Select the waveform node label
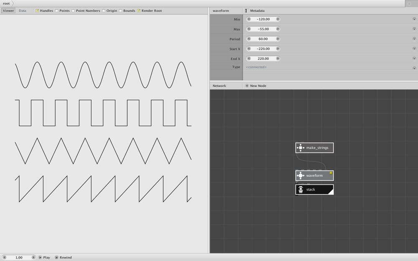The height and width of the screenshot is (261, 418). pos(314,175)
